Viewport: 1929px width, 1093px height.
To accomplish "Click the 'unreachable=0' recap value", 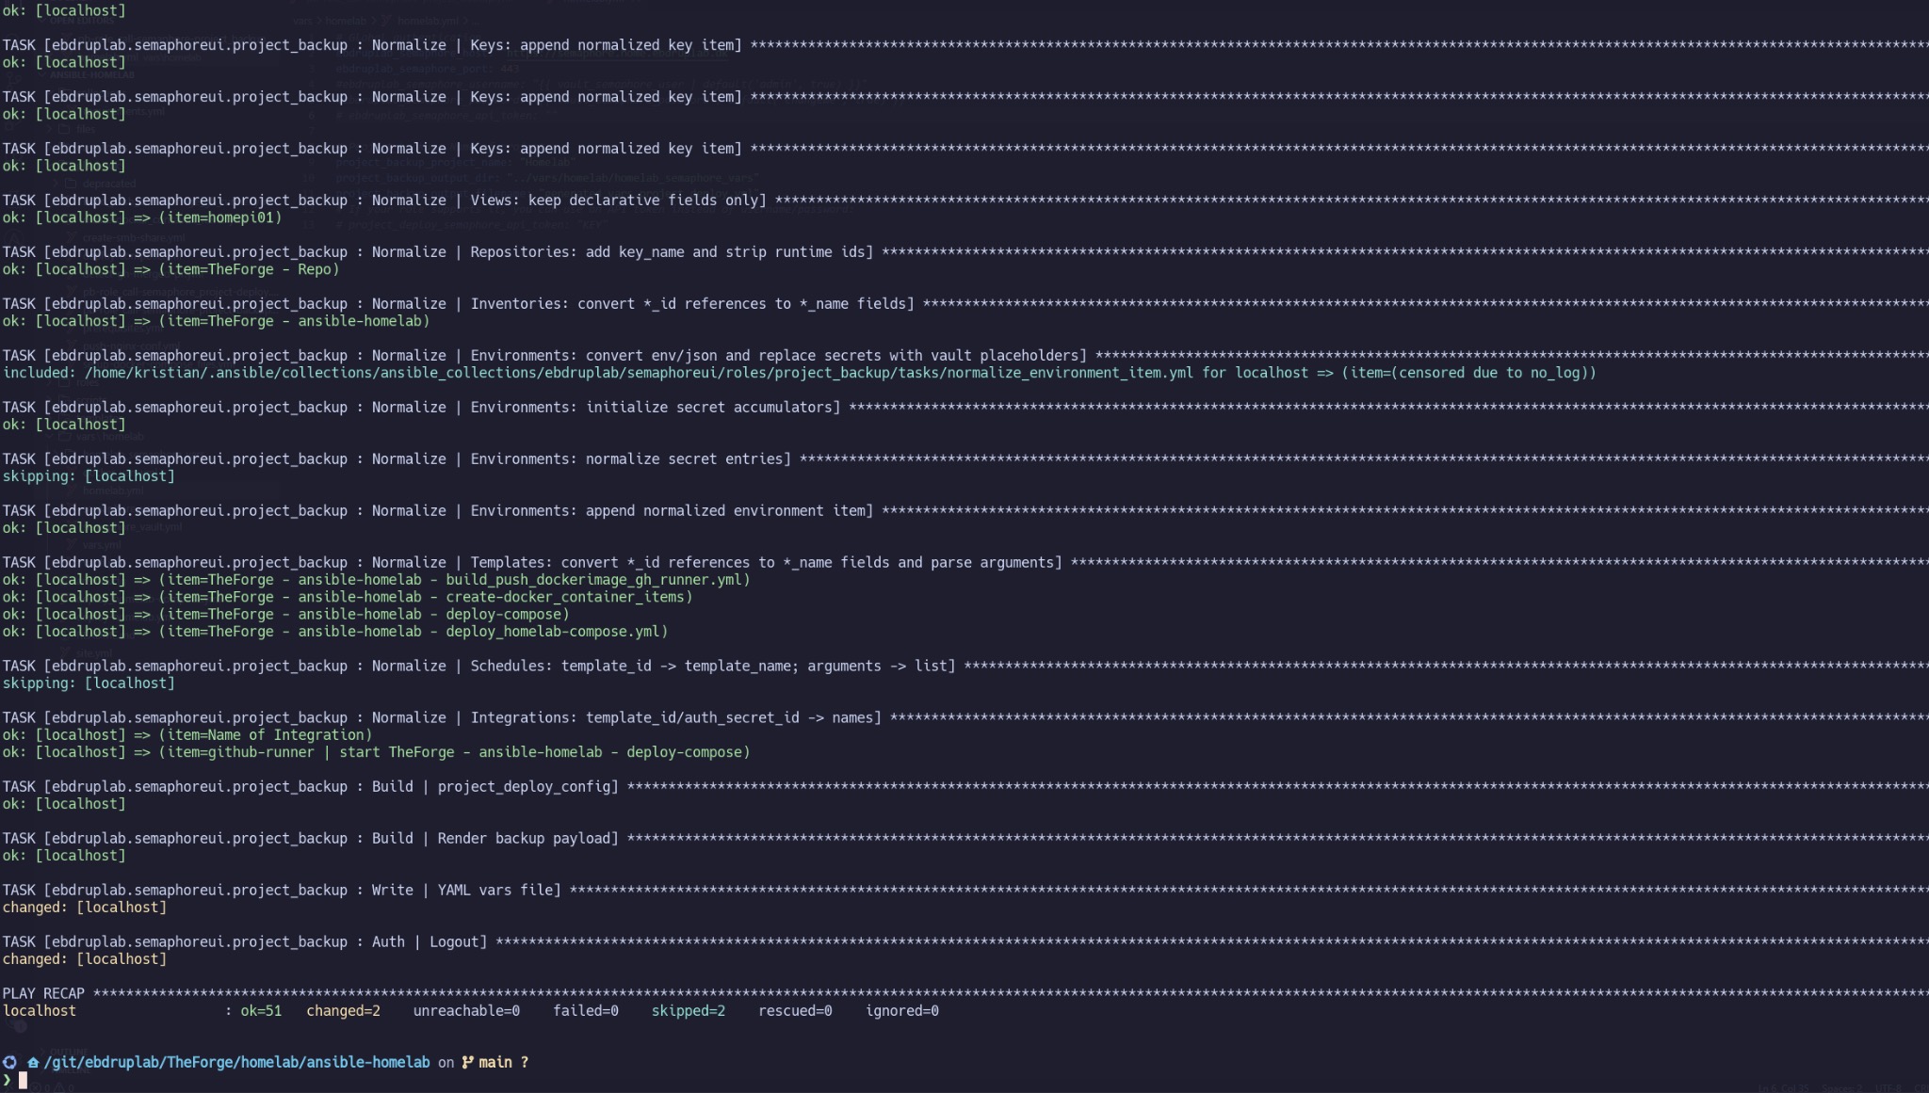I will pos(466,1010).
